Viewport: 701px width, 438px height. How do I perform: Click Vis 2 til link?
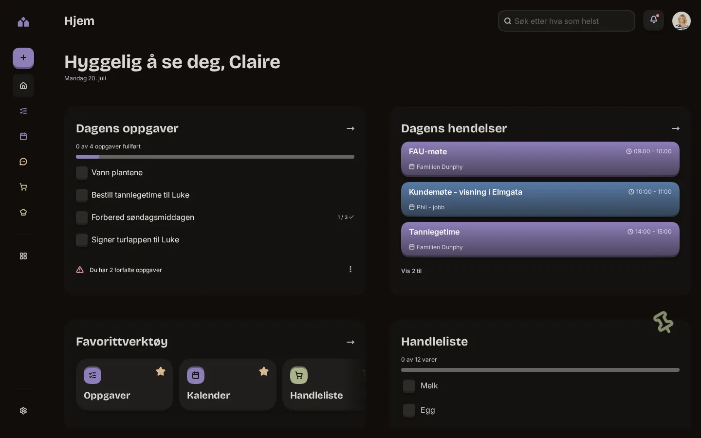point(411,271)
